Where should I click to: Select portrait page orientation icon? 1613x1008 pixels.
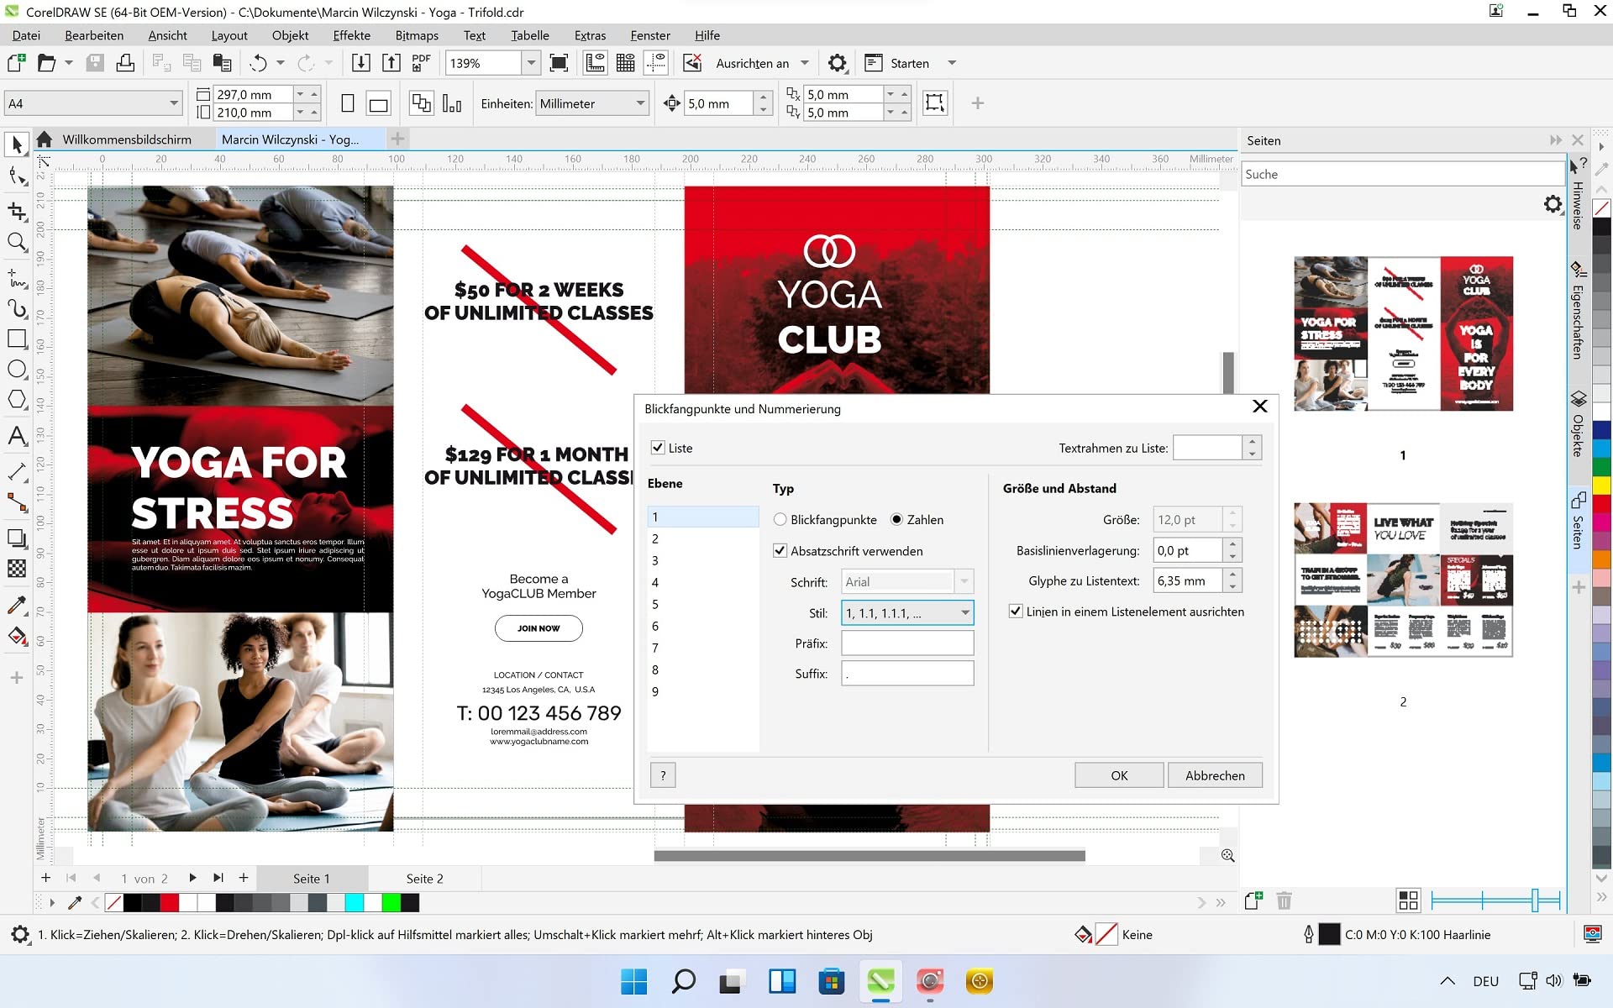pyautogui.click(x=348, y=103)
